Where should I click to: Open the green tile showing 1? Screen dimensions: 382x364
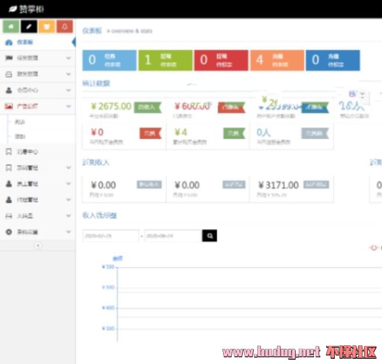tap(165, 60)
